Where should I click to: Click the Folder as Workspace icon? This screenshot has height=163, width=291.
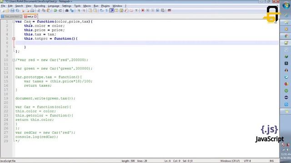point(131,10)
